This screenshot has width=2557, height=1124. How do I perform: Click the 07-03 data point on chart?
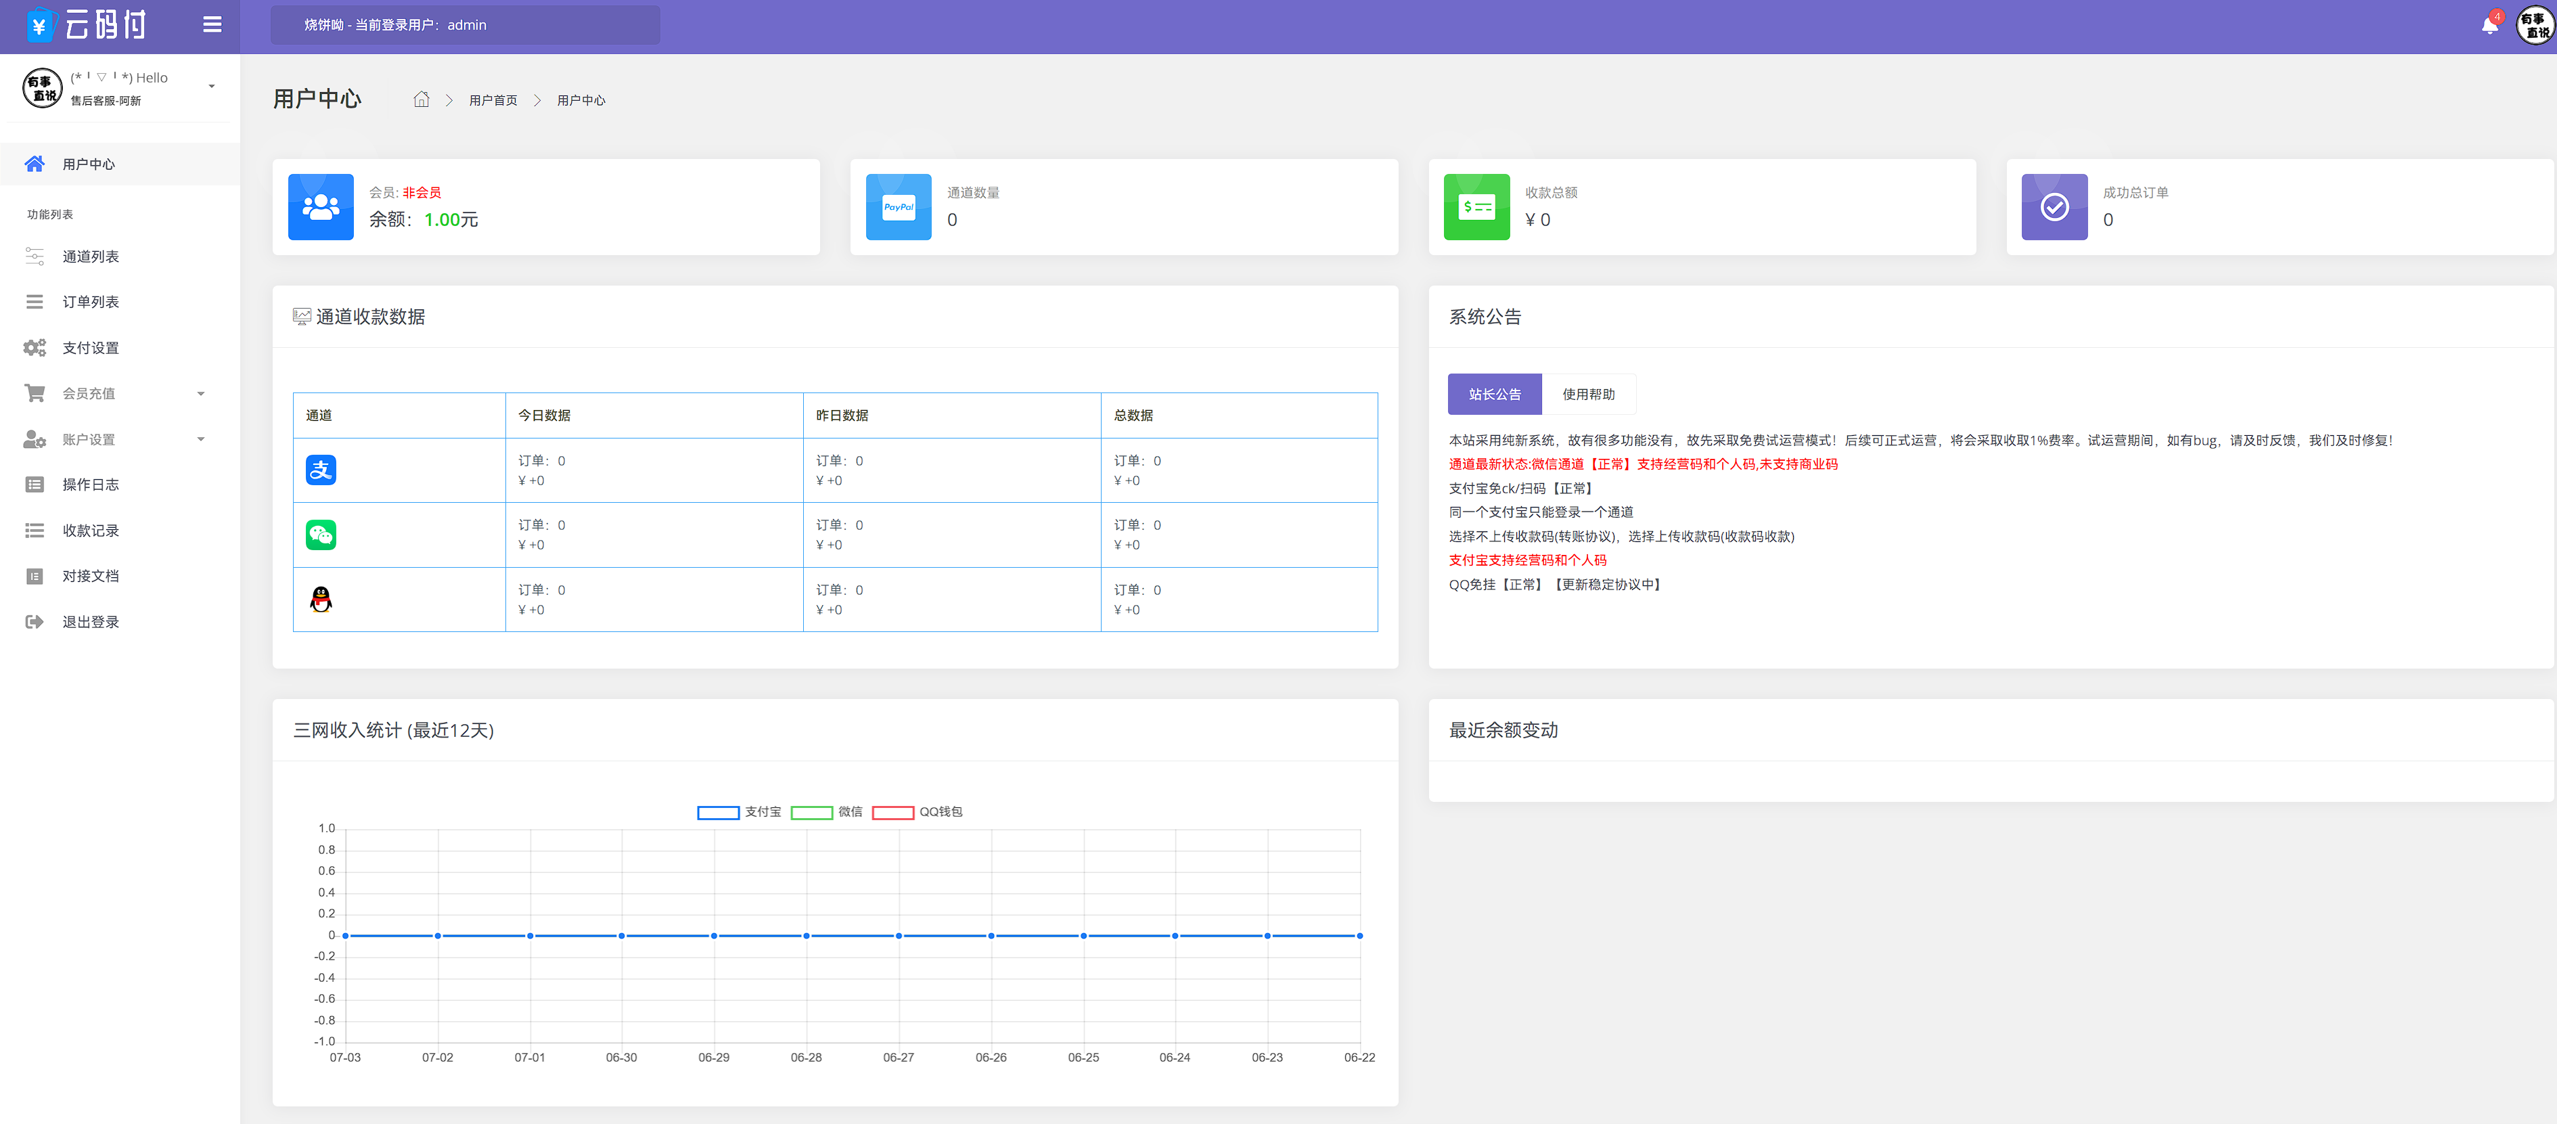[x=346, y=935]
